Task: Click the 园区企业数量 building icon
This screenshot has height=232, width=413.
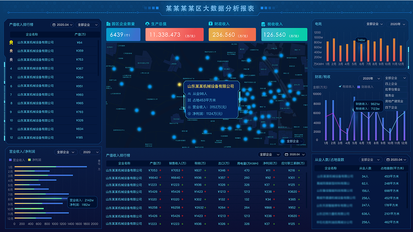Action: (108, 24)
